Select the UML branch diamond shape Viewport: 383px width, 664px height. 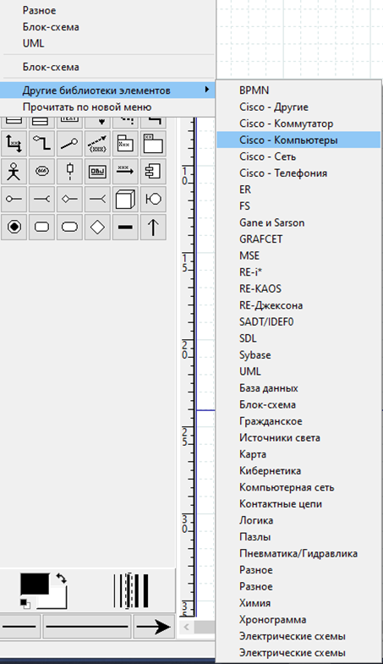97,227
